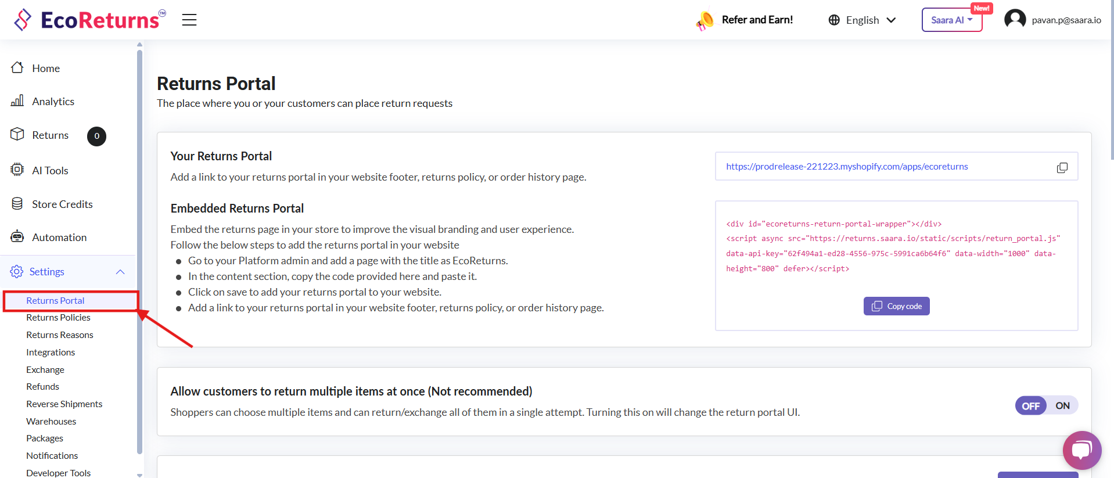Click the AI Tools chip icon
This screenshot has height=478, width=1114.
[17, 170]
